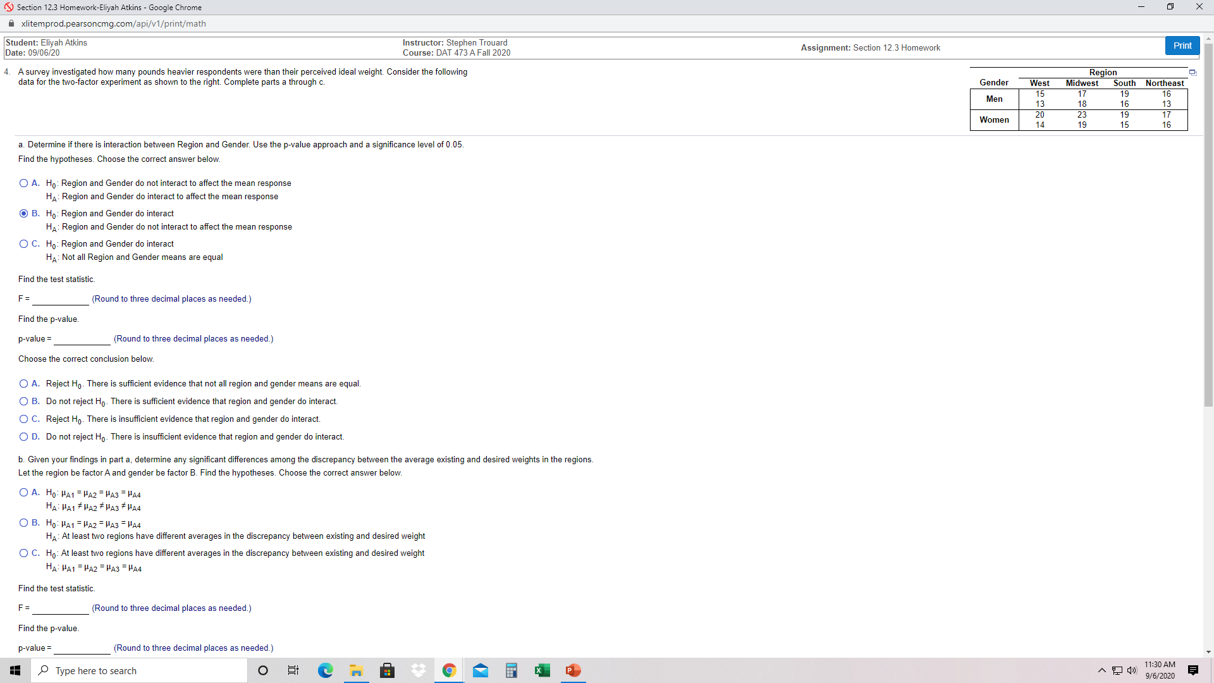Click the first F test statistic field
Viewport: 1214px width, 683px height.
(60, 299)
